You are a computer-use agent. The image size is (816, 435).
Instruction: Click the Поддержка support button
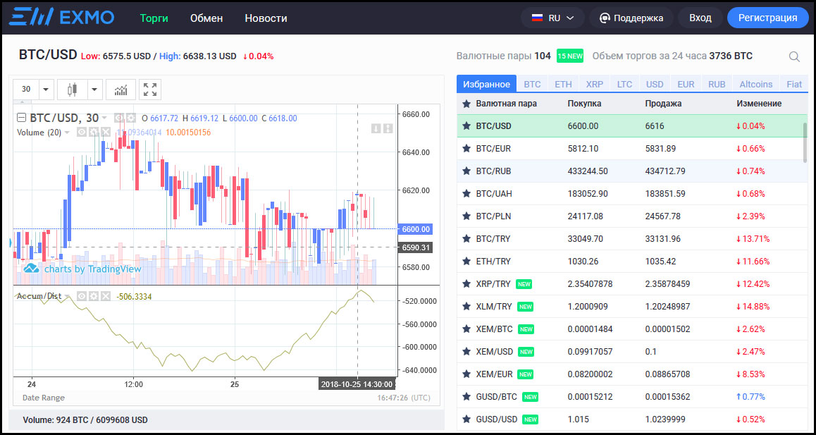[631, 18]
